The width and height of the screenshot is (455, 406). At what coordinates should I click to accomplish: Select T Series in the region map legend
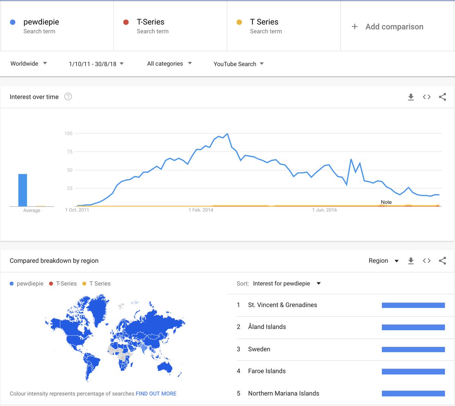(97, 284)
